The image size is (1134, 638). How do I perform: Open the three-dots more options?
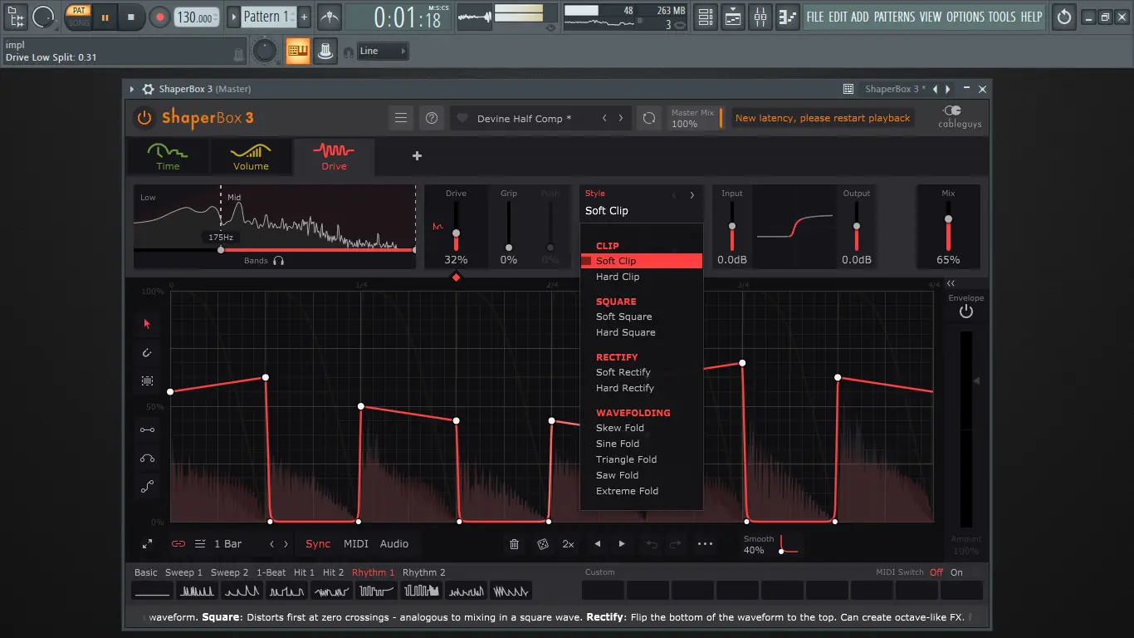coord(705,544)
